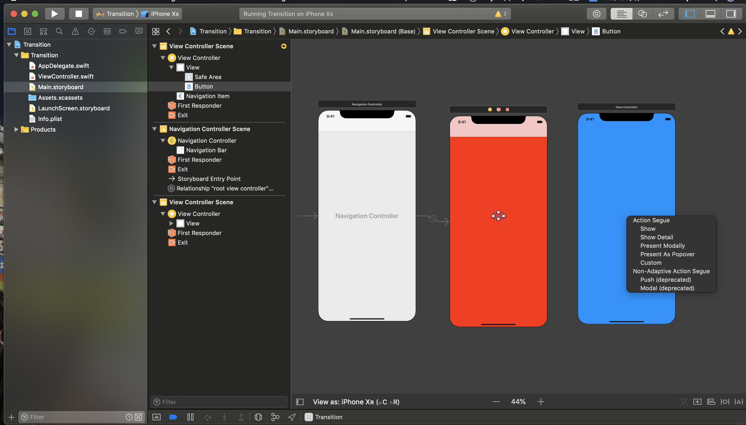The height and width of the screenshot is (425, 746).
Task: Open the Issue navigator warning icon
Action: pos(75,31)
